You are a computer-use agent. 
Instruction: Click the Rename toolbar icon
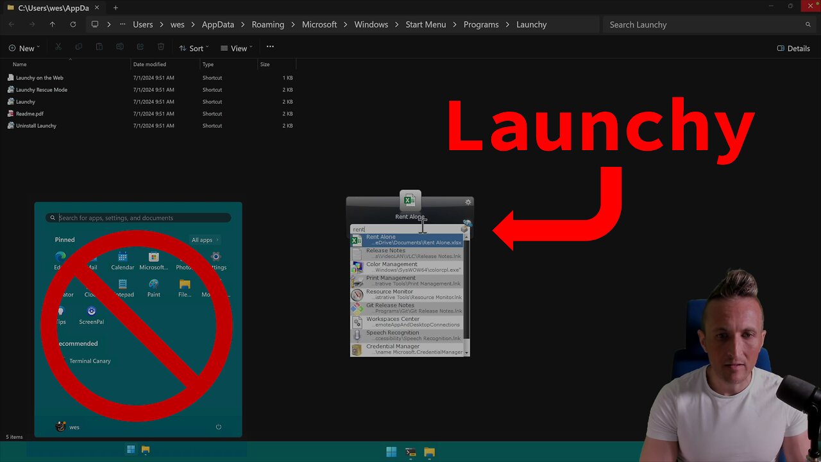[x=120, y=47]
